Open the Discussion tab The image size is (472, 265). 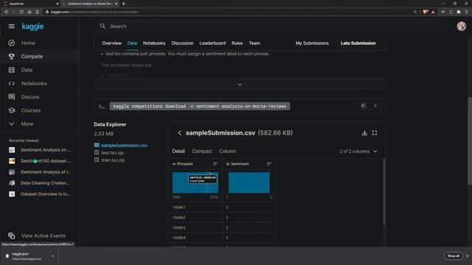[182, 43]
